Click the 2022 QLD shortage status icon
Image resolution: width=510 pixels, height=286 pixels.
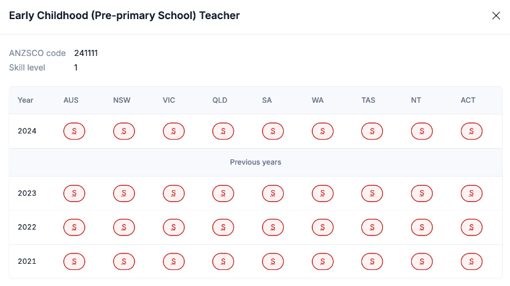(x=223, y=228)
